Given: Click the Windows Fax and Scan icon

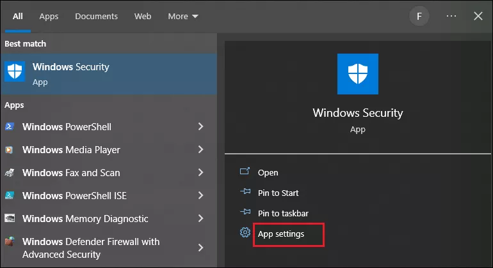Looking at the screenshot, I should 10,173.
